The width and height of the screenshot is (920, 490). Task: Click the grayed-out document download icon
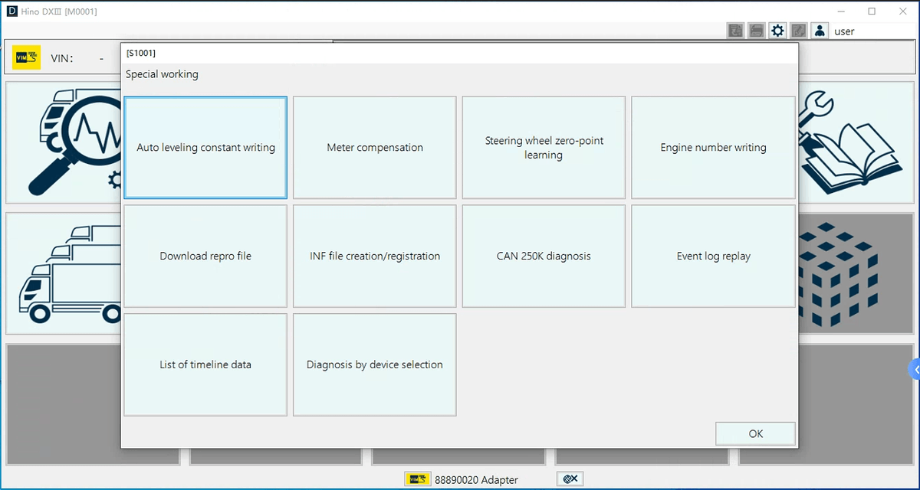click(x=735, y=31)
